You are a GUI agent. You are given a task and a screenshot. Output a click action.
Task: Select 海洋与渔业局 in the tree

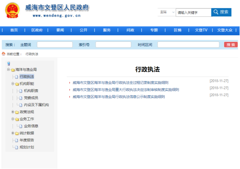click(x=26, y=69)
